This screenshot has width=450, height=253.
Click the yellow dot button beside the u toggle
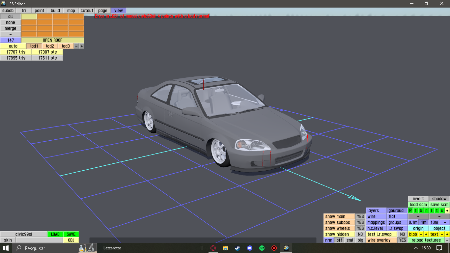447,211
